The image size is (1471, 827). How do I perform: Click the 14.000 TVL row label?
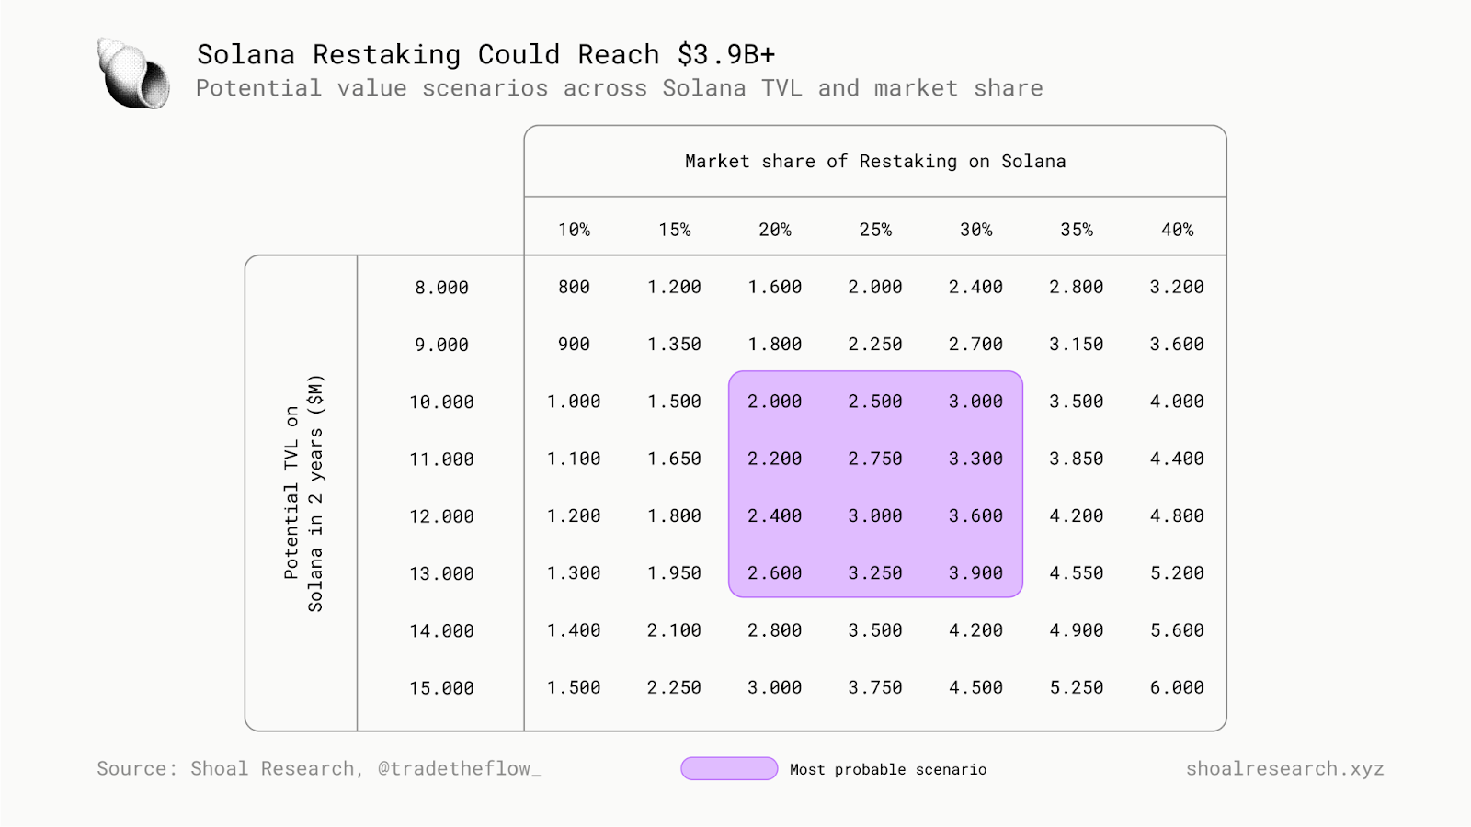click(x=441, y=631)
